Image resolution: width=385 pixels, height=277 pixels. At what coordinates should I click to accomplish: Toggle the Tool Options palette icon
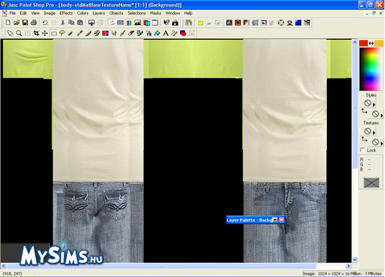(120, 23)
